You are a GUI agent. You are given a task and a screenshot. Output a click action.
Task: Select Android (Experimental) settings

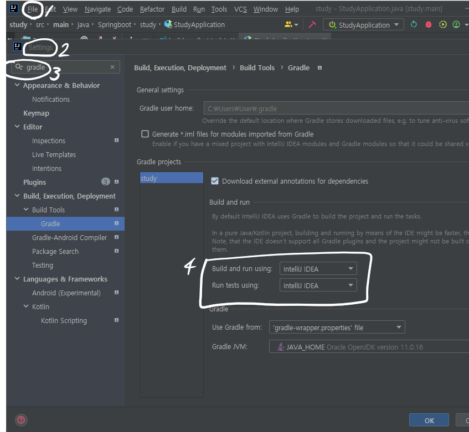point(66,293)
